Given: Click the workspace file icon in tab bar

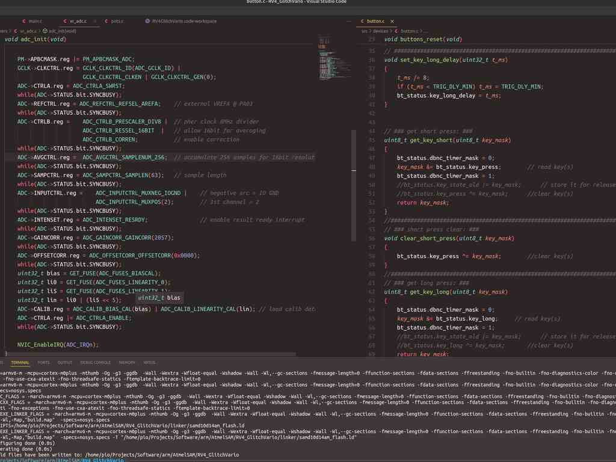Looking at the screenshot, I should tap(147, 21).
